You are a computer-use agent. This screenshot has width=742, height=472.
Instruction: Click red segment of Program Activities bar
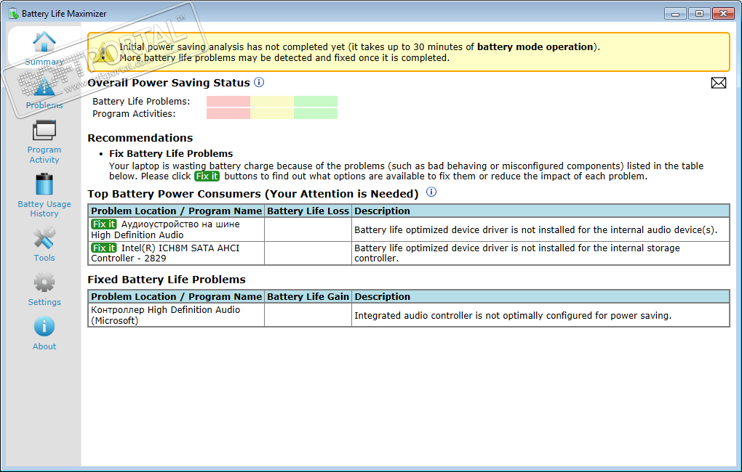[228, 113]
